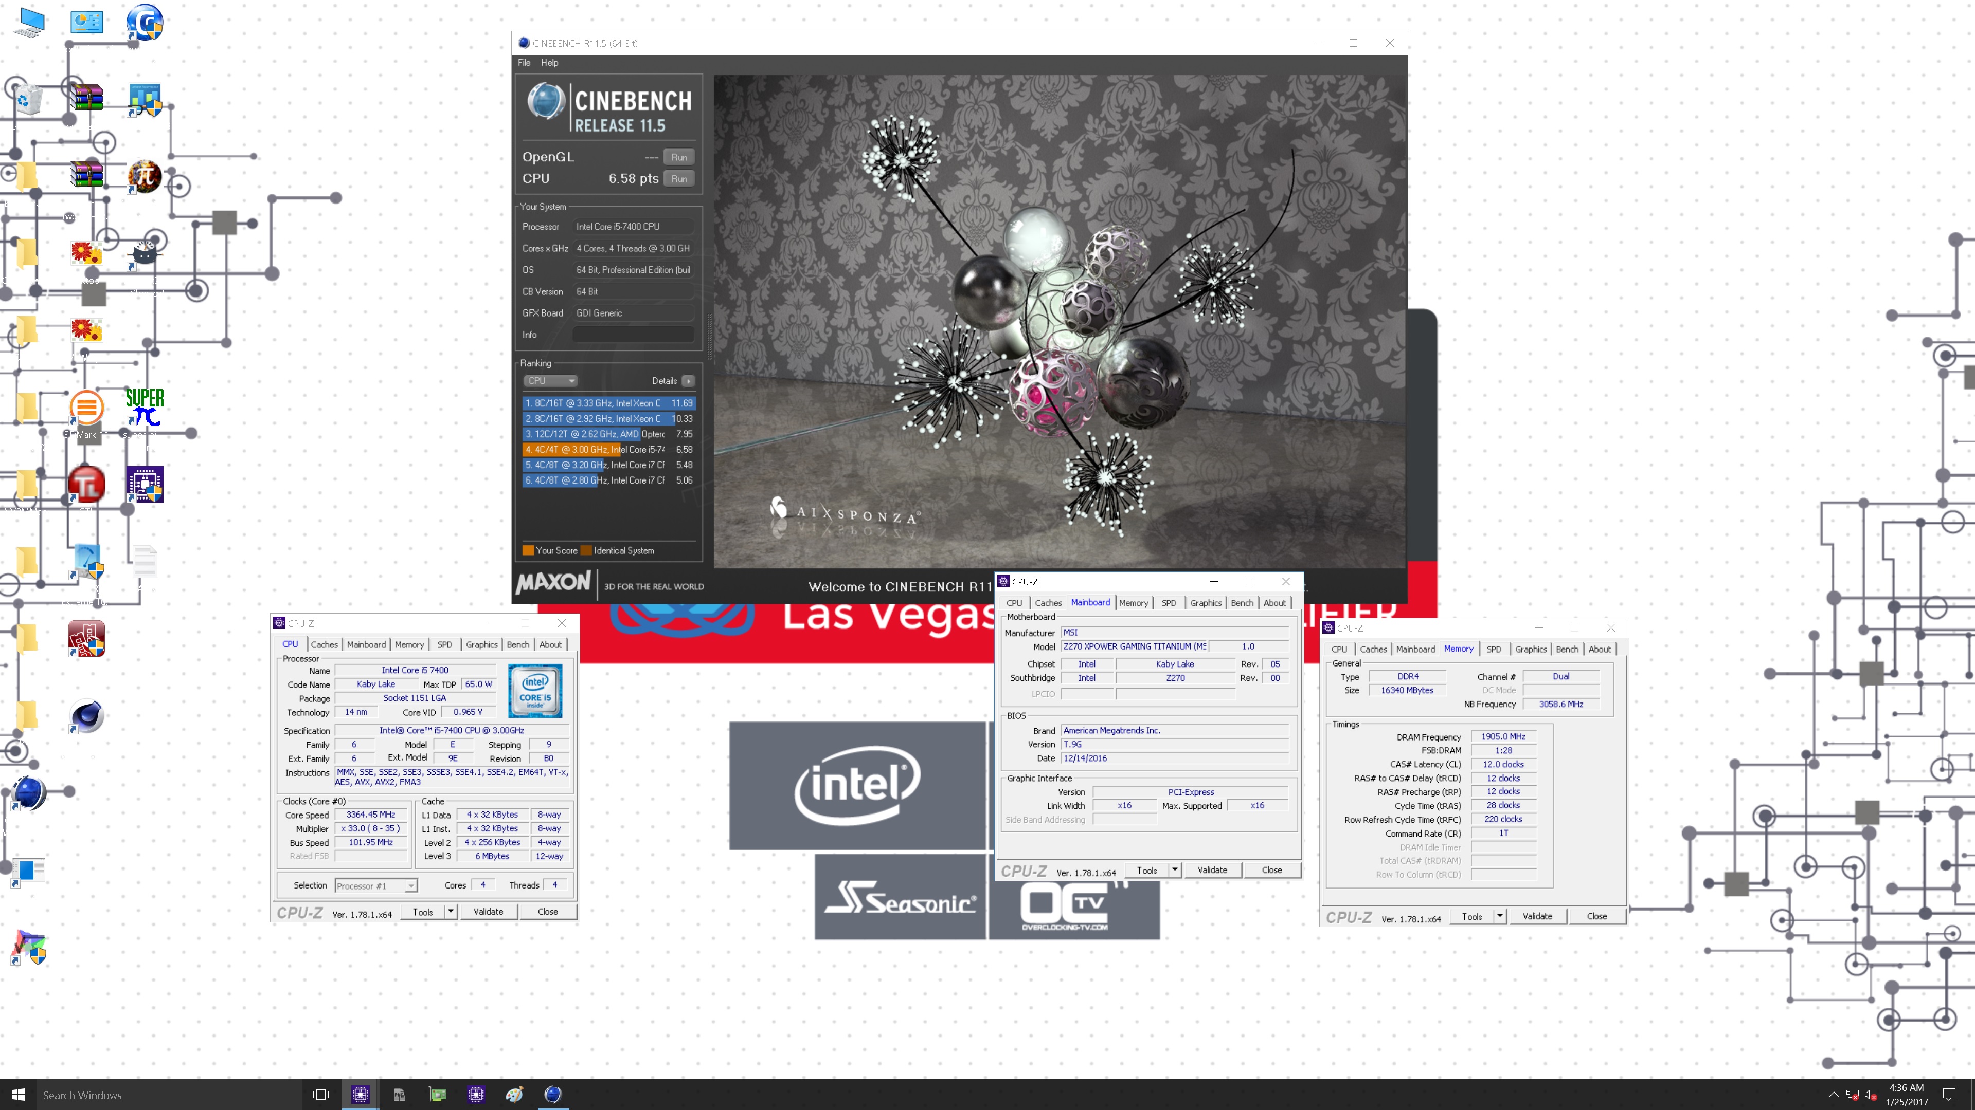Open the Recycle Bin desktop icon
The width and height of the screenshot is (1975, 1110).
coord(29,100)
